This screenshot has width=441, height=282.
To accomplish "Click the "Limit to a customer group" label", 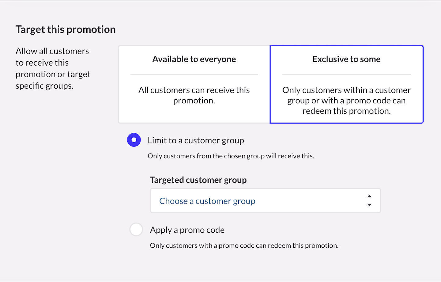I will 196,140.
